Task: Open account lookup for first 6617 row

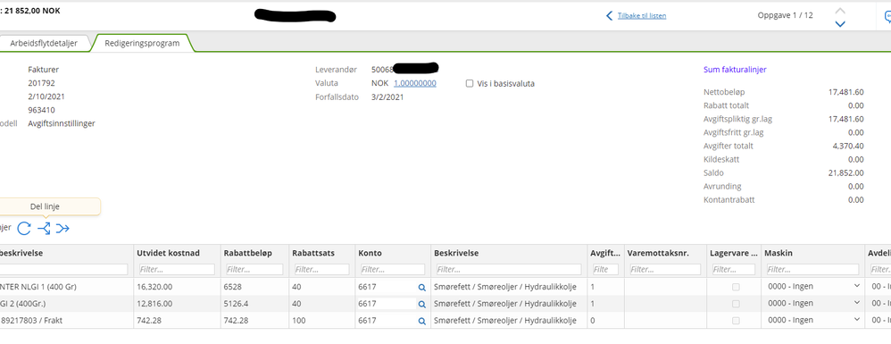Action: (421, 288)
